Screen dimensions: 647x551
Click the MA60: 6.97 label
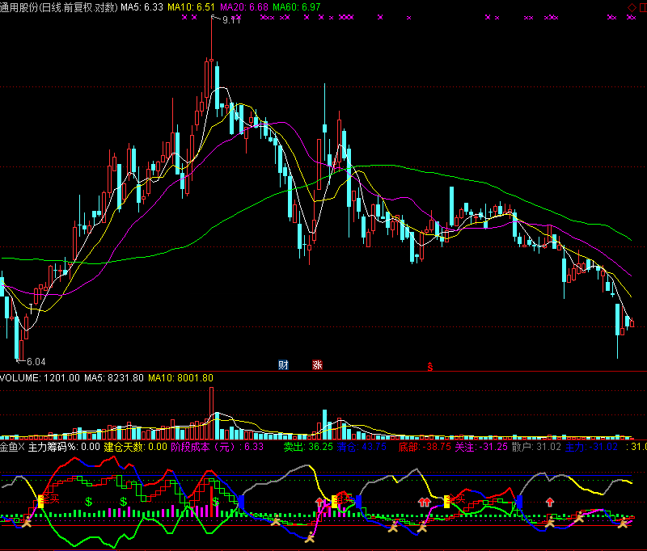(296, 7)
